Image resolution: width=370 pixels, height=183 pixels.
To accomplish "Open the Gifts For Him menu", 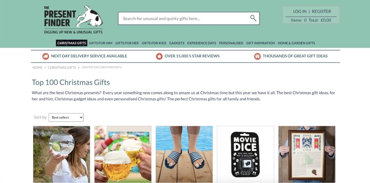I will point(100,43).
